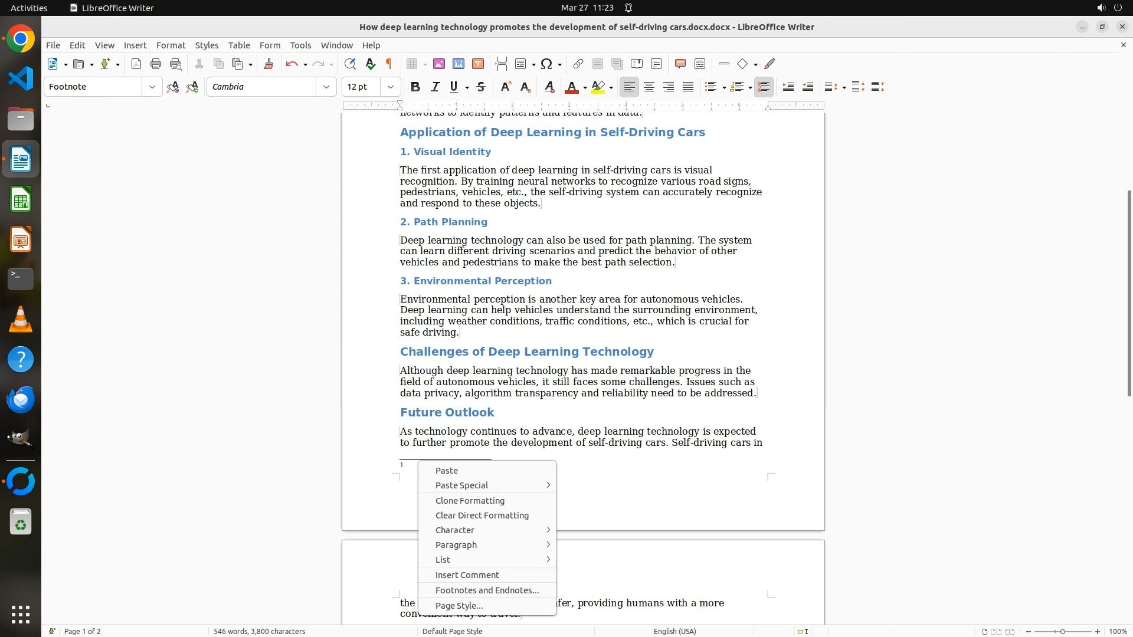Image resolution: width=1133 pixels, height=637 pixels.
Task: Open Thunderbird from the dock
Action: click(21, 400)
